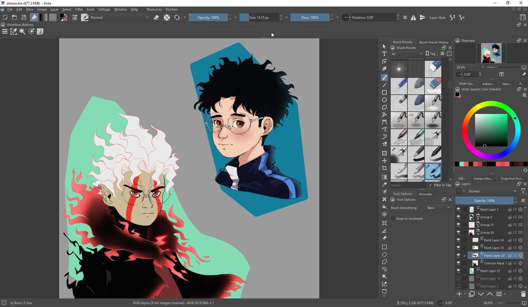Select the Freehand Brush tool
Viewport: 528px width, 307px height.
(x=384, y=77)
